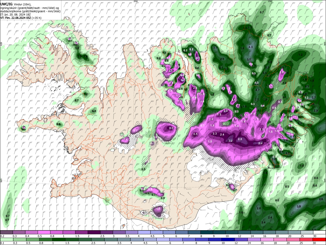This screenshot has width=326, height=245.
Task: Click the dark plum 0.2 swatch in upper legend row
Action: tap(7, 232)
